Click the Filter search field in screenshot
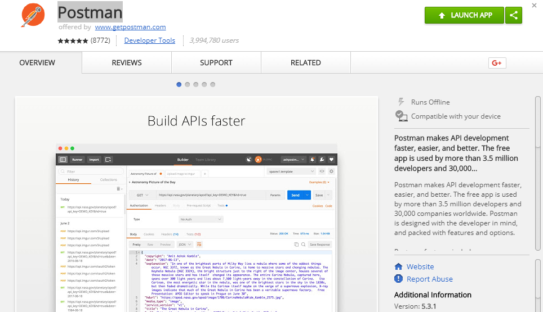Screen dimensions: 543x312 [91, 171]
